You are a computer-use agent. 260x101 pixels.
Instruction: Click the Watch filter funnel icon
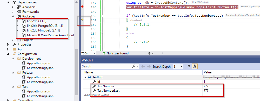tap(189, 66)
